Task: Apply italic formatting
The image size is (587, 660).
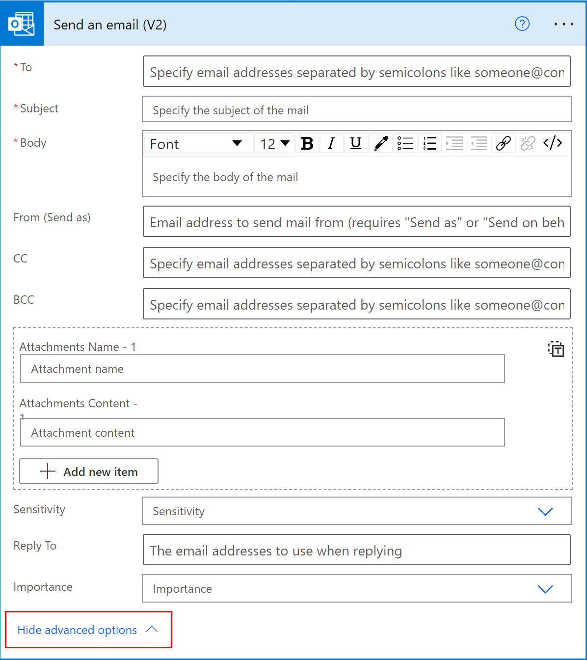Action: click(x=331, y=143)
